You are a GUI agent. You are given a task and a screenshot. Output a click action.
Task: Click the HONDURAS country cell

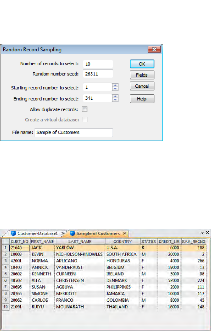[122, 261]
